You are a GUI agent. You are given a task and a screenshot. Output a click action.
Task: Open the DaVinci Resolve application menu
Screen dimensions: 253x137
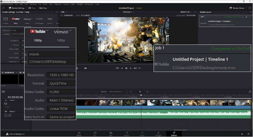[7, 4]
